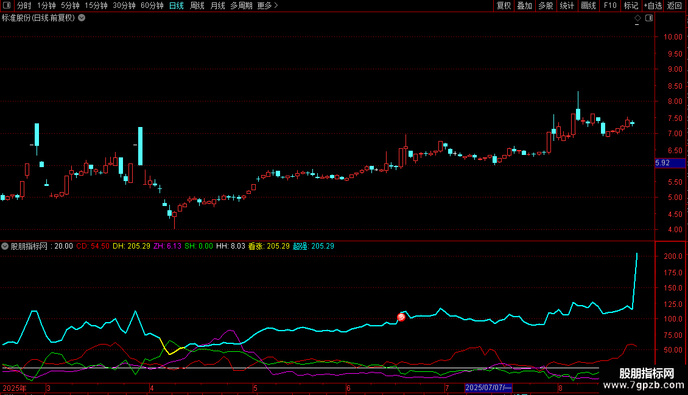Switch to the 60分钟 period
This screenshot has height=395, width=688.
tap(152, 5)
